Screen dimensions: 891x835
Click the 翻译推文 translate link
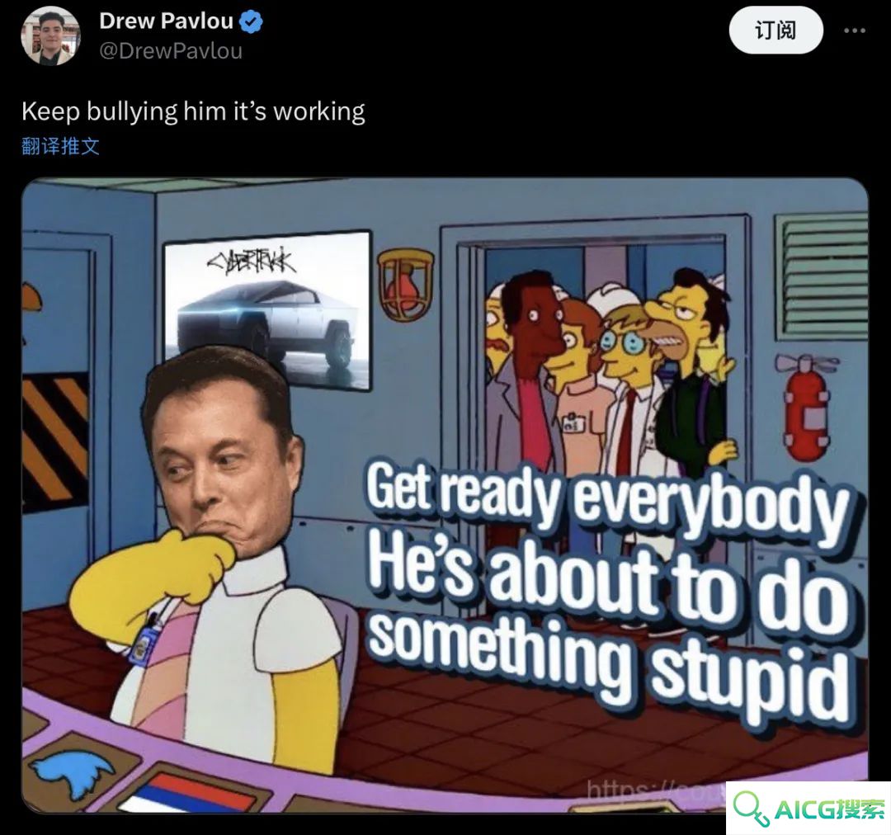(61, 146)
